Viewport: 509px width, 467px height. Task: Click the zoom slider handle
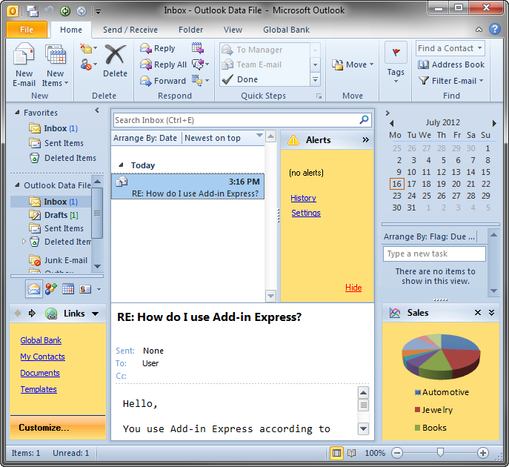[440, 452]
